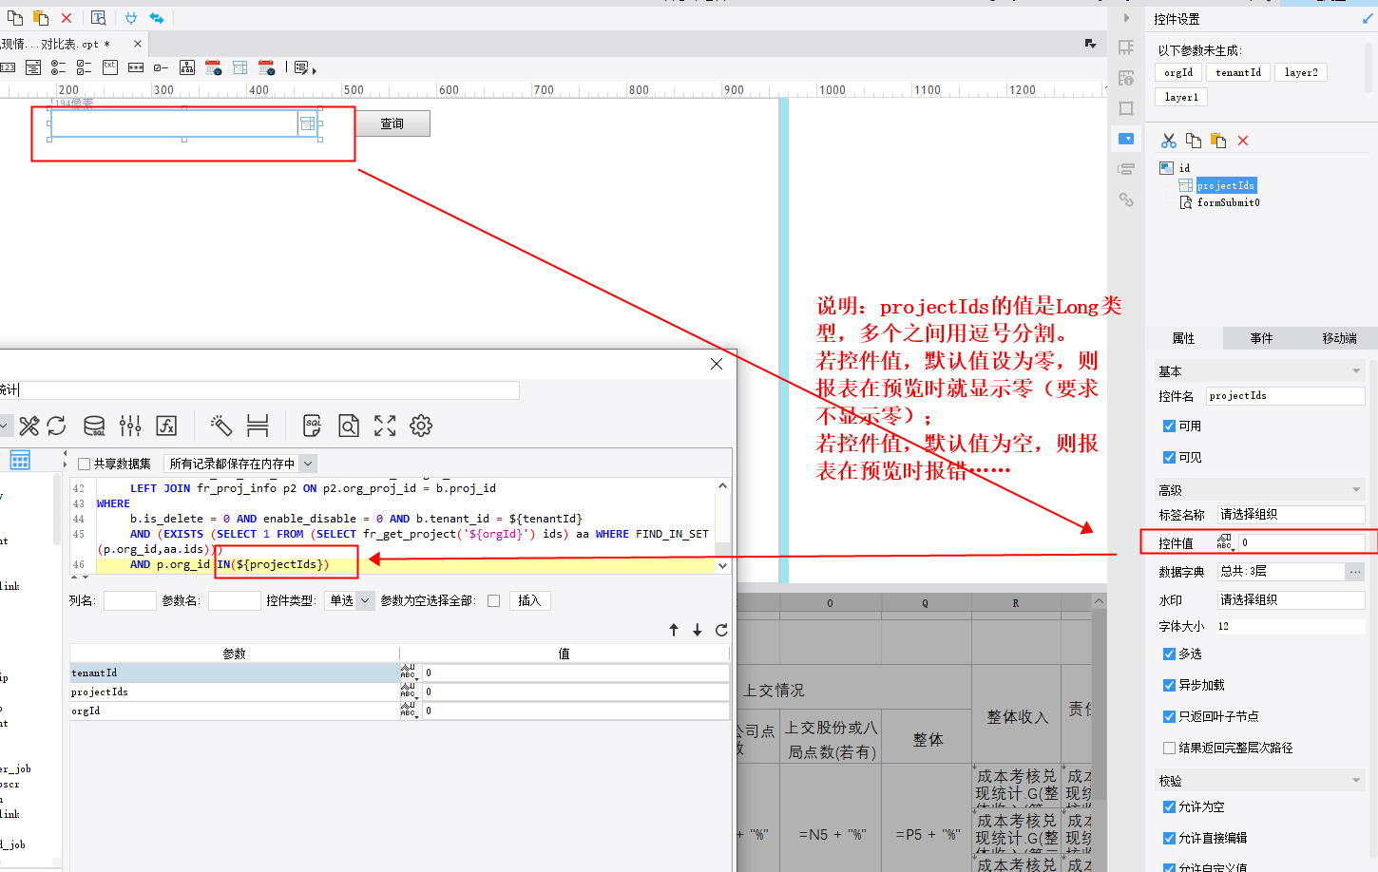1378x872 pixels.
Task: Click the red delete X in widget panel
Action: [1243, 141]
